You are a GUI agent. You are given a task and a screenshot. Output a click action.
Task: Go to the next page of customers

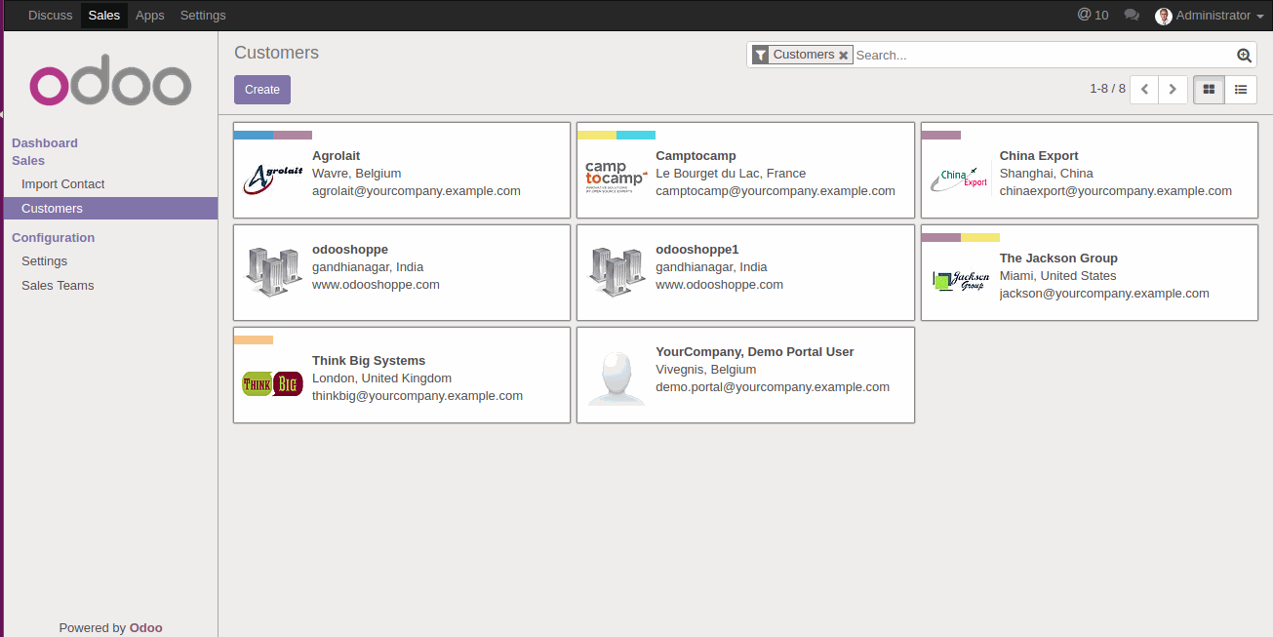click(x=1174, y=89)
